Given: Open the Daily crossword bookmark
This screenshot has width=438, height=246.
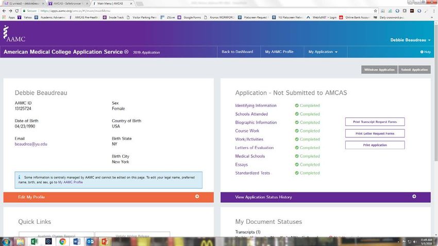Looking at the screenshot, I should coord(389,17).
